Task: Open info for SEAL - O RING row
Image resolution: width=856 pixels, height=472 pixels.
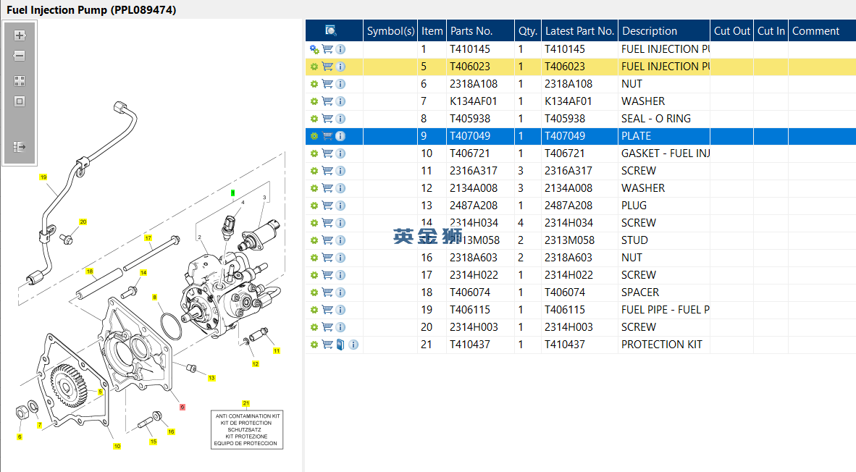Action: 340,119
